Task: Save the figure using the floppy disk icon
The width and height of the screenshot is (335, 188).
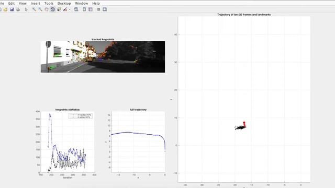Action: [12, 9]
